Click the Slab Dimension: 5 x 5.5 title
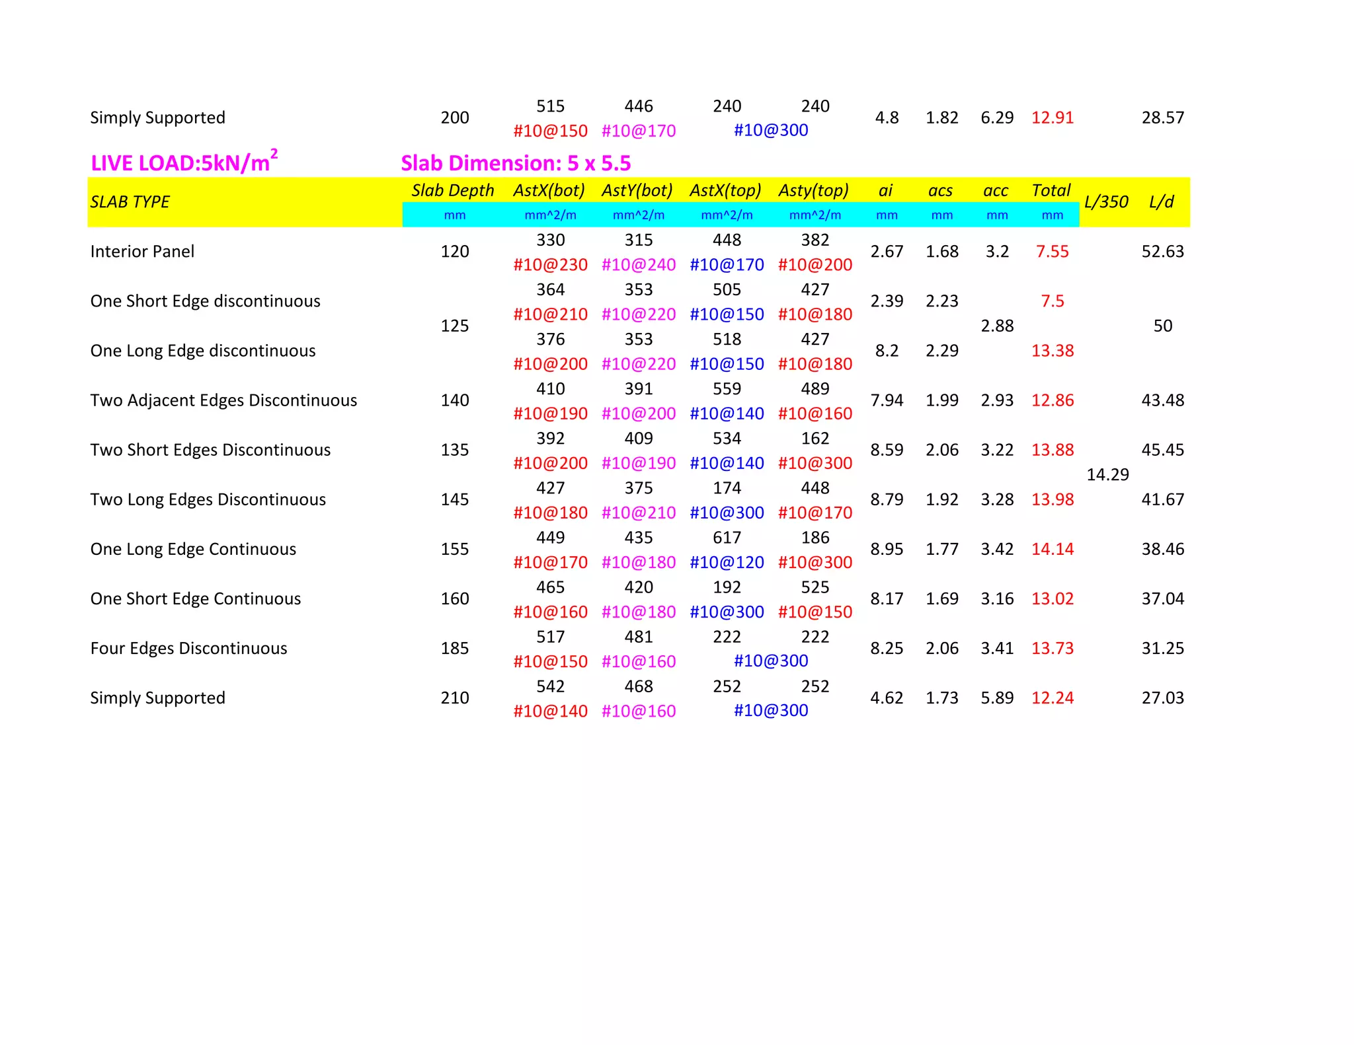Image resolution: width=1354 pixels, height=1045 pixels. 516,163
